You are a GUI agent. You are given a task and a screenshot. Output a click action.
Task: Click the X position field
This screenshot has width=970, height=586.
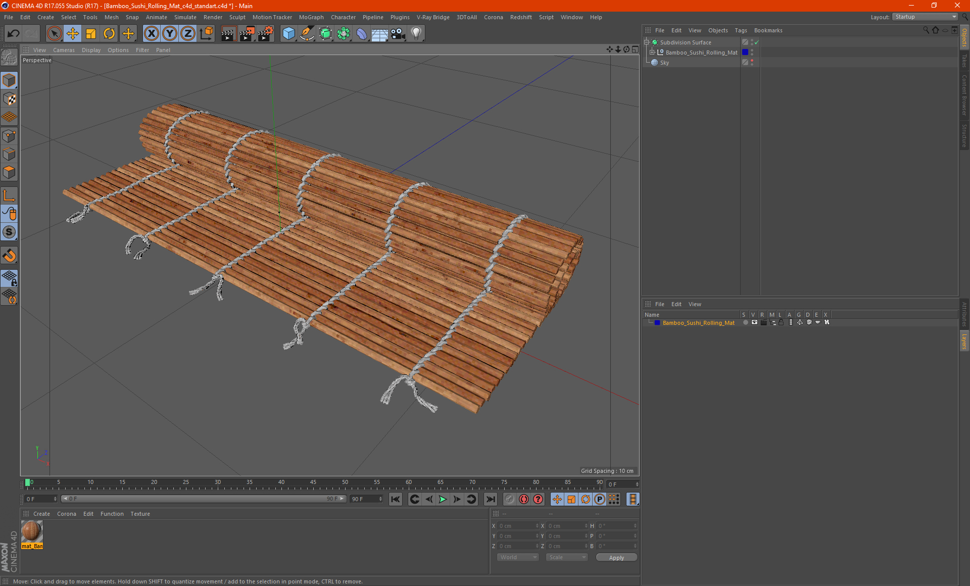518,526
